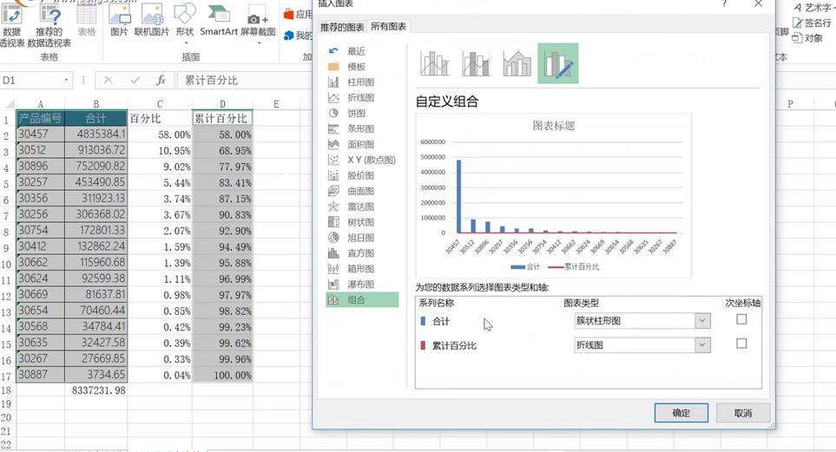Click the cumulative cell 100.00%
The width and height of the screenshot is (836, 452).
[x=222, y=375]
